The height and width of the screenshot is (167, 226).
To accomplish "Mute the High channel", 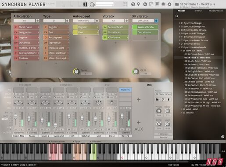I will point(69,130).
